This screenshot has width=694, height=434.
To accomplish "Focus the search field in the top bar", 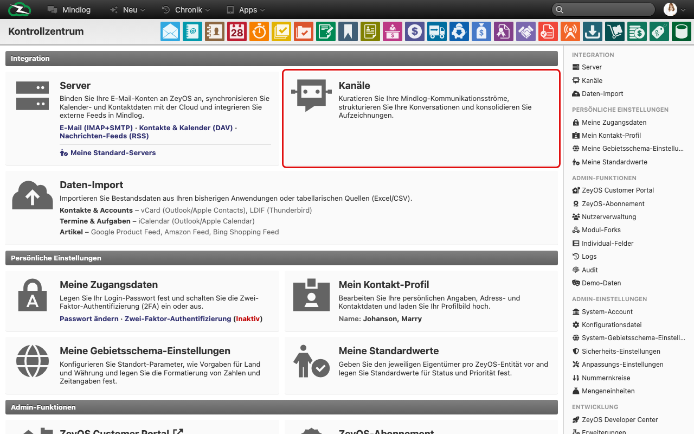I will tap(603, 10).
